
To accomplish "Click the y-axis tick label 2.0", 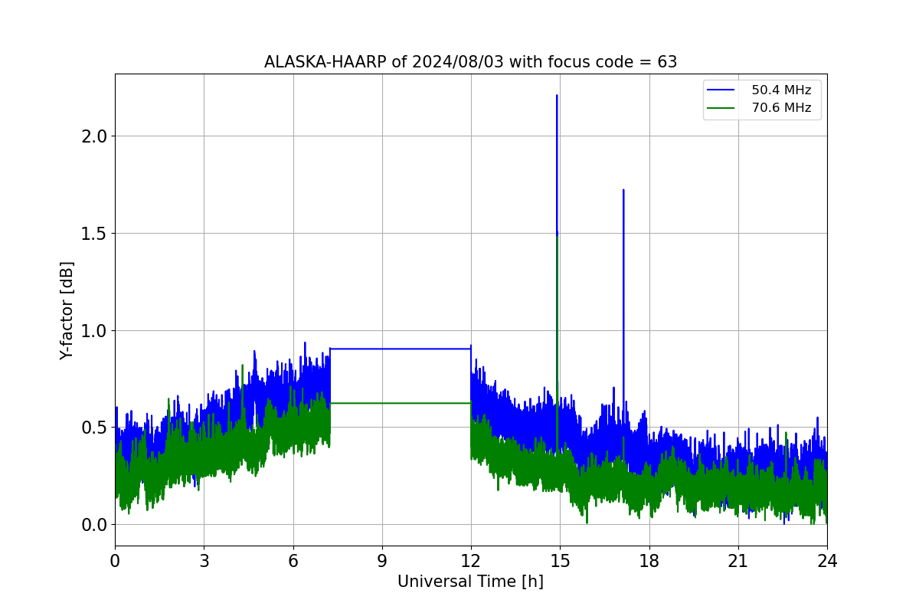I will (x=94, y=136).
